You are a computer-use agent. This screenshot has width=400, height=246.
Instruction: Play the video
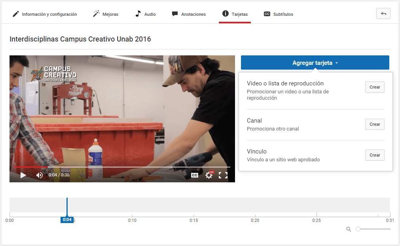23,175
